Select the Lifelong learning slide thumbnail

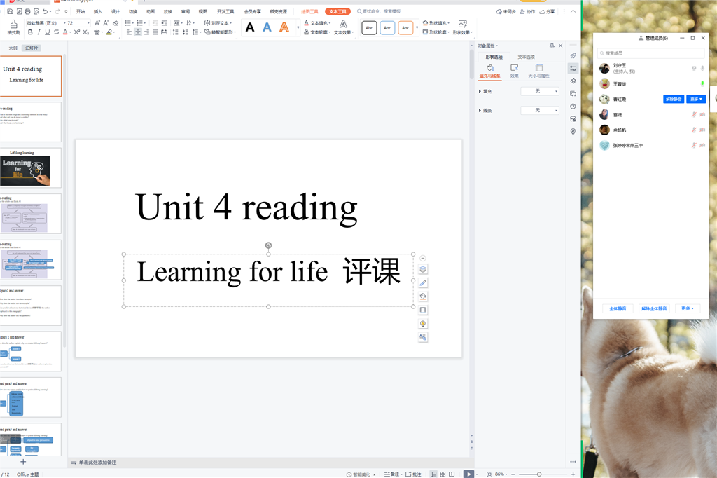[30, 168]
